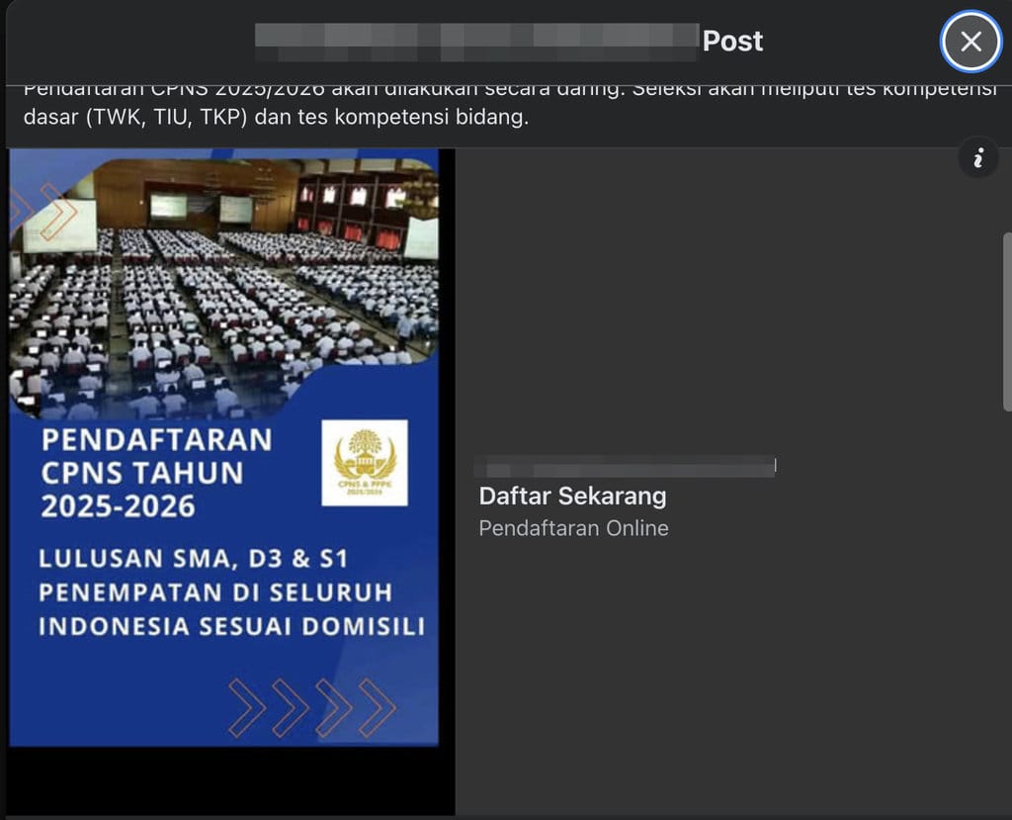Click the 'Post' title in header bar
This screenshot has height=820, width=1012.
(x=732, y=41)
